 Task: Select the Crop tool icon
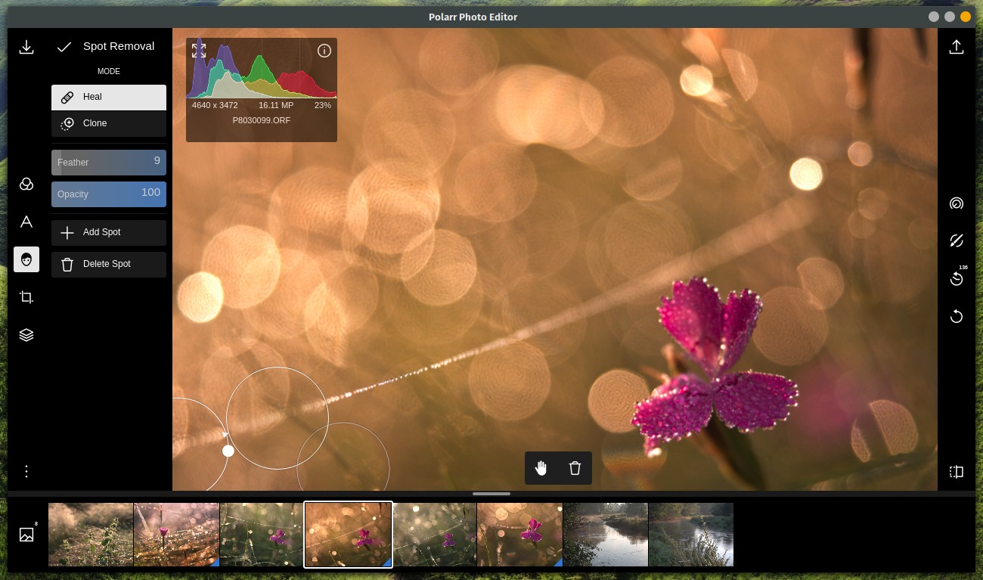(x=26, y=297)
